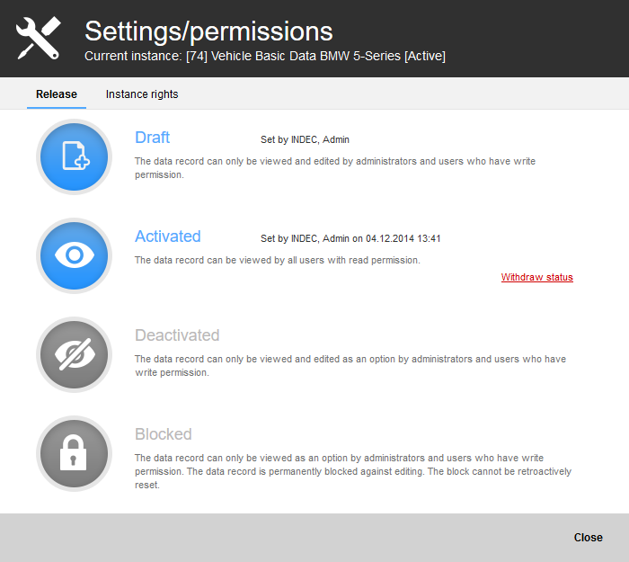Viewport: 629px width, 562px height.
Task: Click the Current instance Vehicle Basic Data line
Action: click(265, 56)
